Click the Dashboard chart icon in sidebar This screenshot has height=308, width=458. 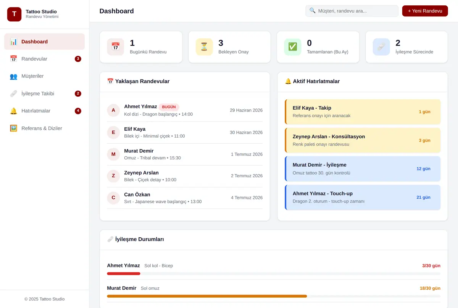(13, 42)
